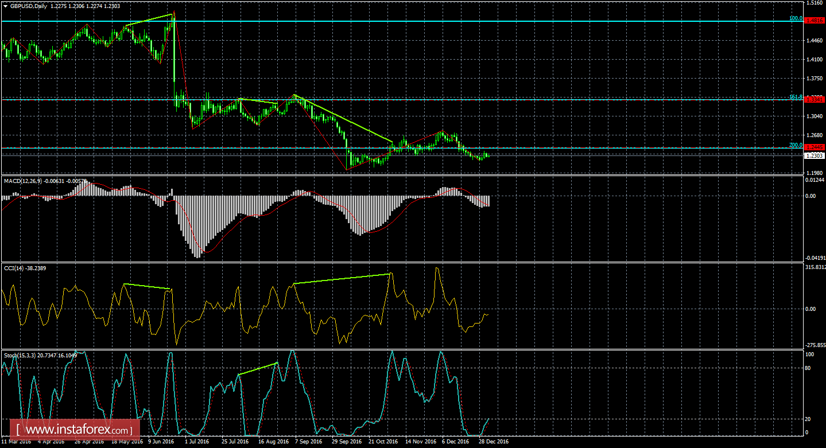Image resolution: width=826 pixels, height=448 pixels.
Task: Expand the chart header disclosure arrow
Action: pos(6,6)
